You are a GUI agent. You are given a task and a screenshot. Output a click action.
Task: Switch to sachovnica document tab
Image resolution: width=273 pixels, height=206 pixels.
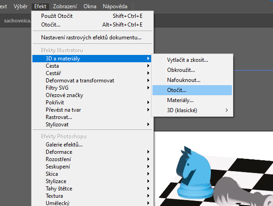click(x=17, y=21)
